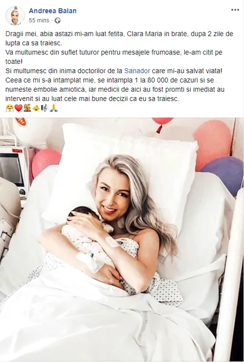
Task: Click the baby face emoji
Action: 36,108
